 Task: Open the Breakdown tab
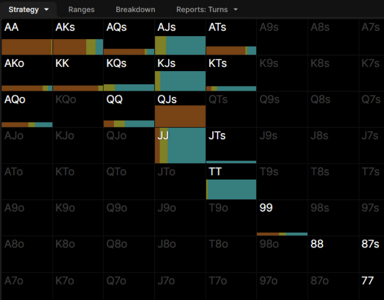[135, 9]
